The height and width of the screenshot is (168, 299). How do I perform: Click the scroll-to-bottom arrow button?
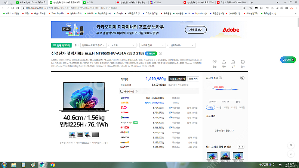pos(291,154)
